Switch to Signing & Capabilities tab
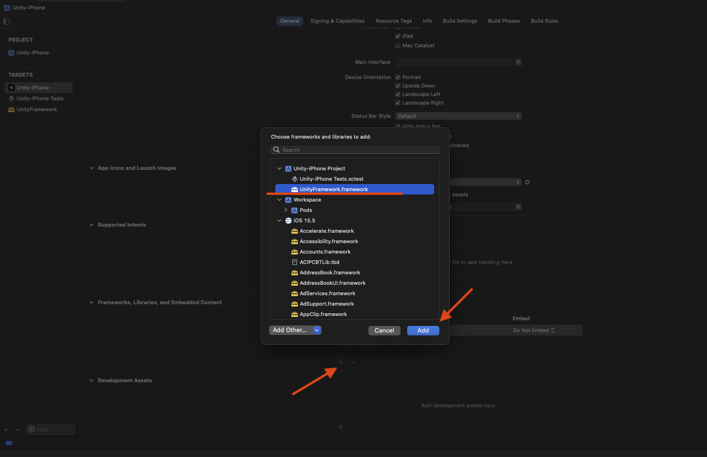The image size is (707, 457). (337, 21)
